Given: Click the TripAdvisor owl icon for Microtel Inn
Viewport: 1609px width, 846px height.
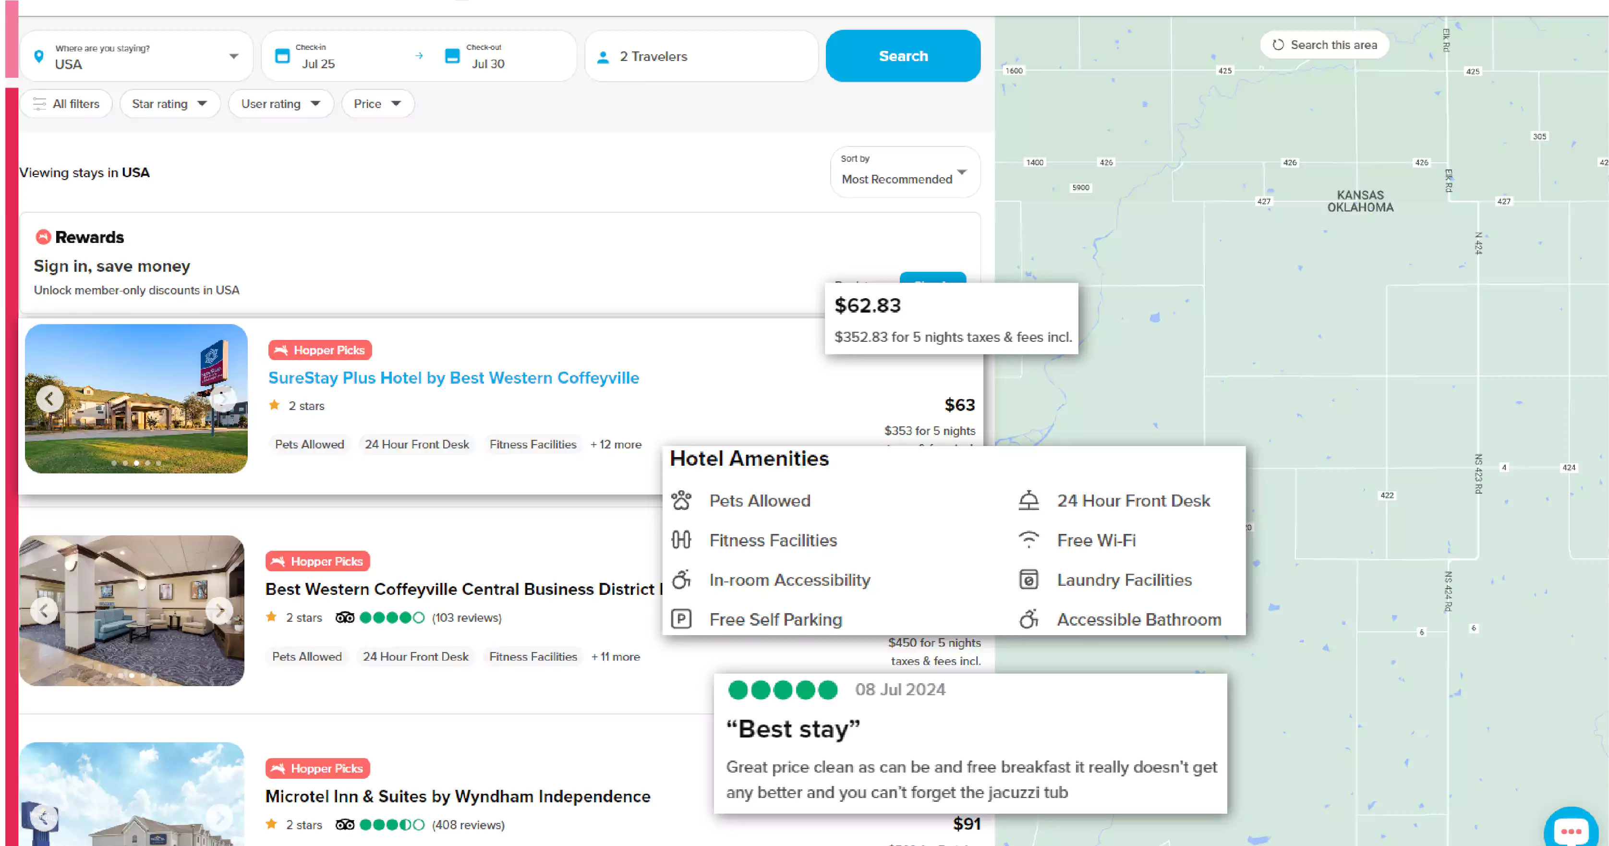Looking at the screenshot, I should (x=345, y=825).
